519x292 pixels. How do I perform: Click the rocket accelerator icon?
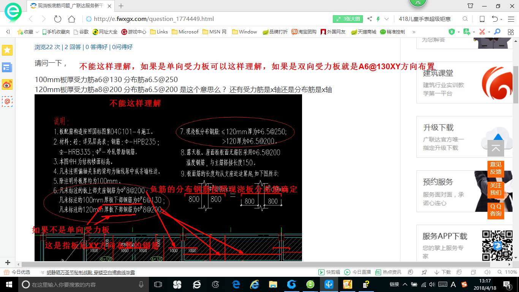(424, 272)
